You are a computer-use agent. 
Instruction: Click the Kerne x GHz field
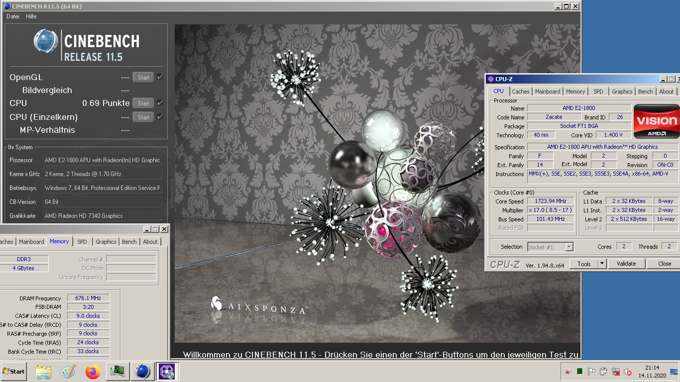point(102,174)
